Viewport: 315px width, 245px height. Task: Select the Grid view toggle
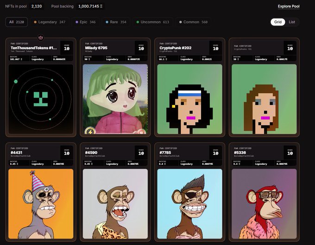[x=278, y=22]
